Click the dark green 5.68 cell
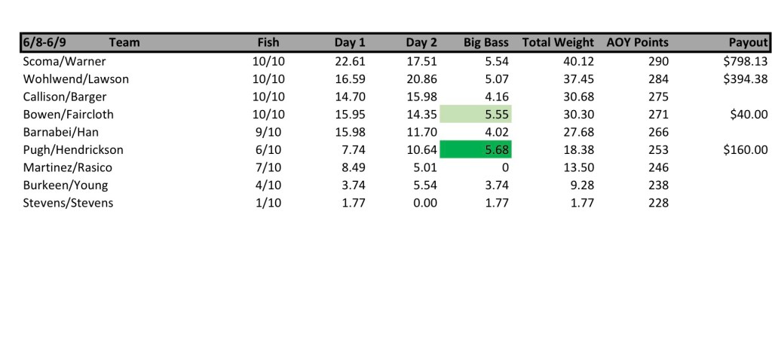 click(476, 150)
